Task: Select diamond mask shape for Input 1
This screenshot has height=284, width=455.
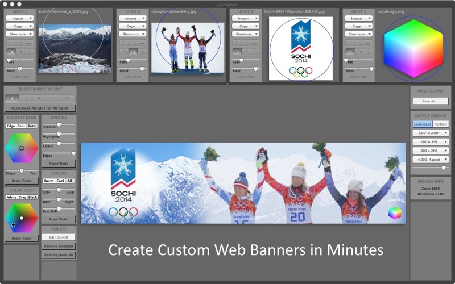Action: pos(29,52)
